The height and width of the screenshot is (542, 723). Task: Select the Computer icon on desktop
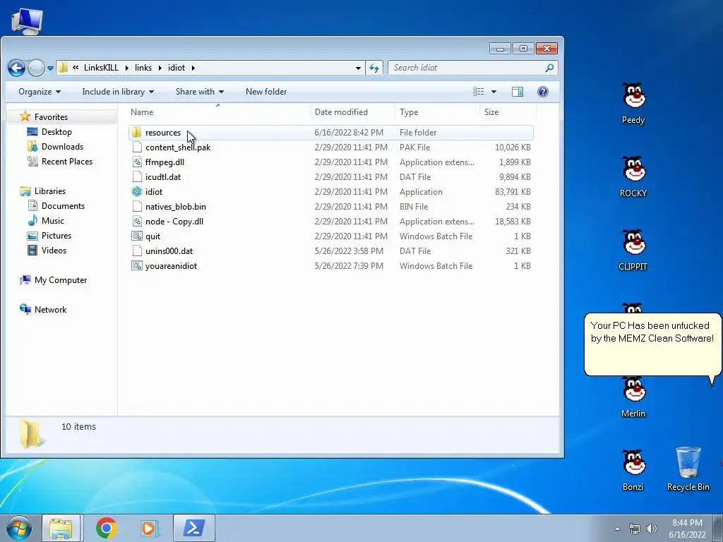tap(28, 20)
